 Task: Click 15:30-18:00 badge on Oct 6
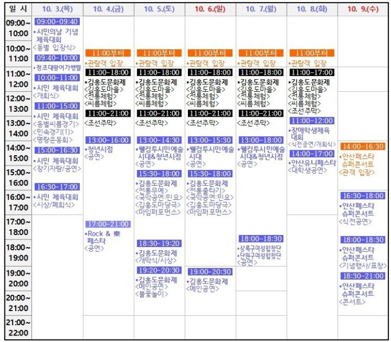tap(210, 174)
